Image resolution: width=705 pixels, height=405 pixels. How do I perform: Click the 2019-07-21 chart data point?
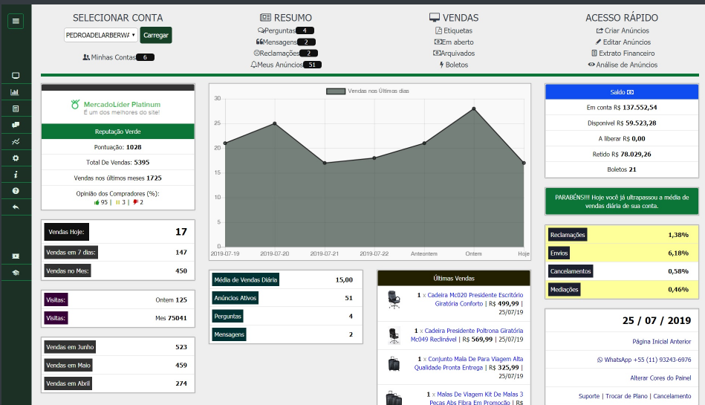(325, 163)
